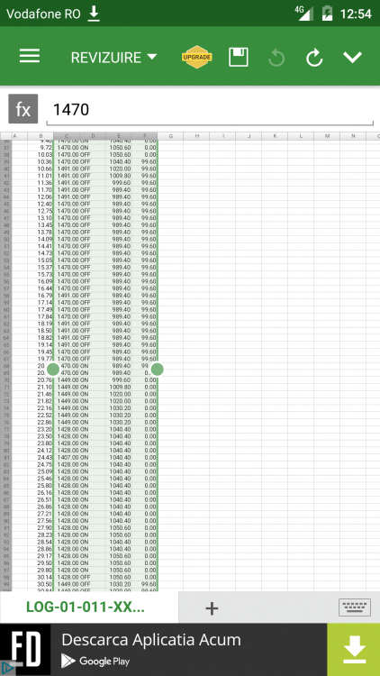Viewport: 380px width, 676px height.
Task: Tap the status bar download notification icon
Action: (94, 14)
